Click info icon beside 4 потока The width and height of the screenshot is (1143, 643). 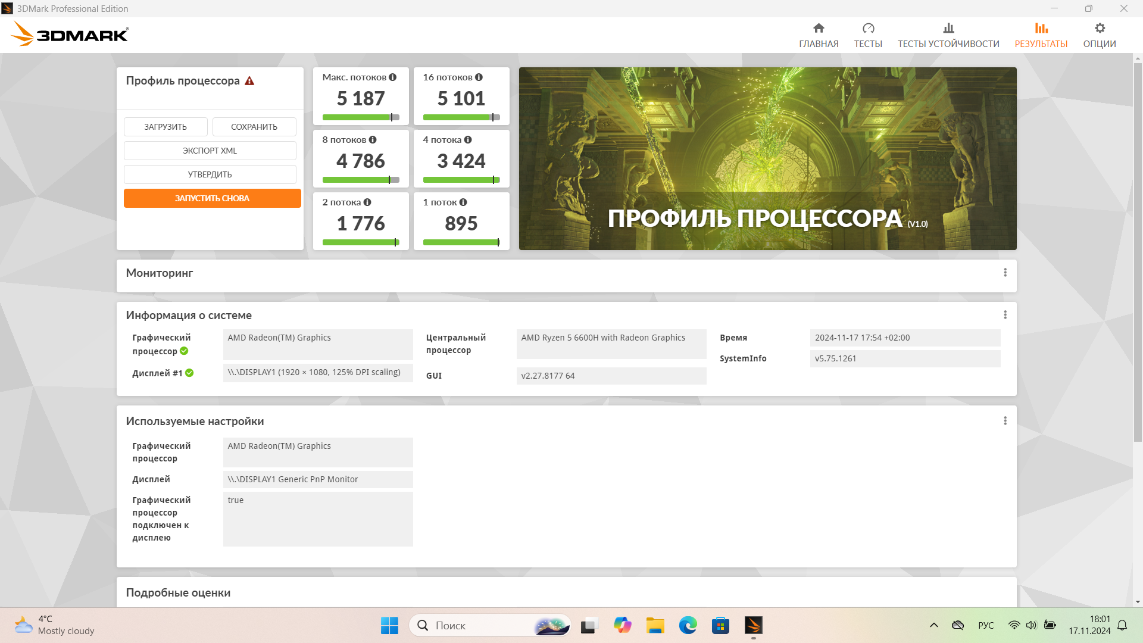tap(468, 140)
